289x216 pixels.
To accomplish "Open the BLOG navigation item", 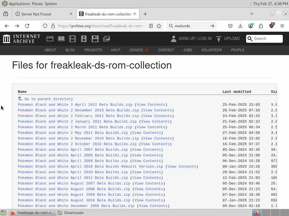I will tap(70, 50).
